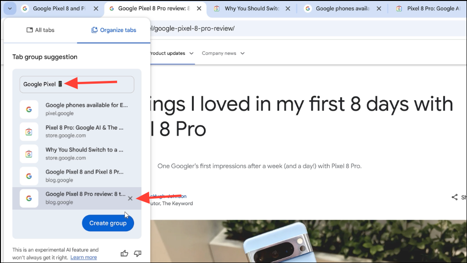
Task: Click the Google favicon on Google Pixel 8 and Pi tab
Action: [x=25, y=9]
